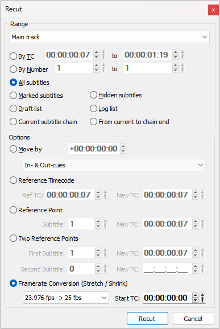Close the Recut dialog with the red X
The width and height of the screenshot is (220, 329).
[x=213, y=10]
